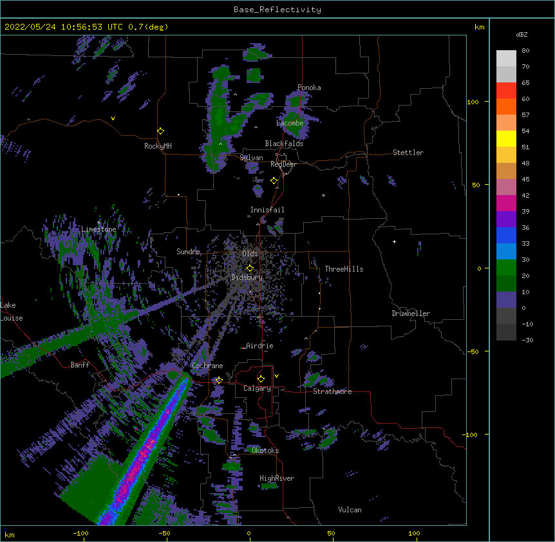Screen dimensions: 555x542
Task: Click the Airdrie label
Action: tap(259, 346)
